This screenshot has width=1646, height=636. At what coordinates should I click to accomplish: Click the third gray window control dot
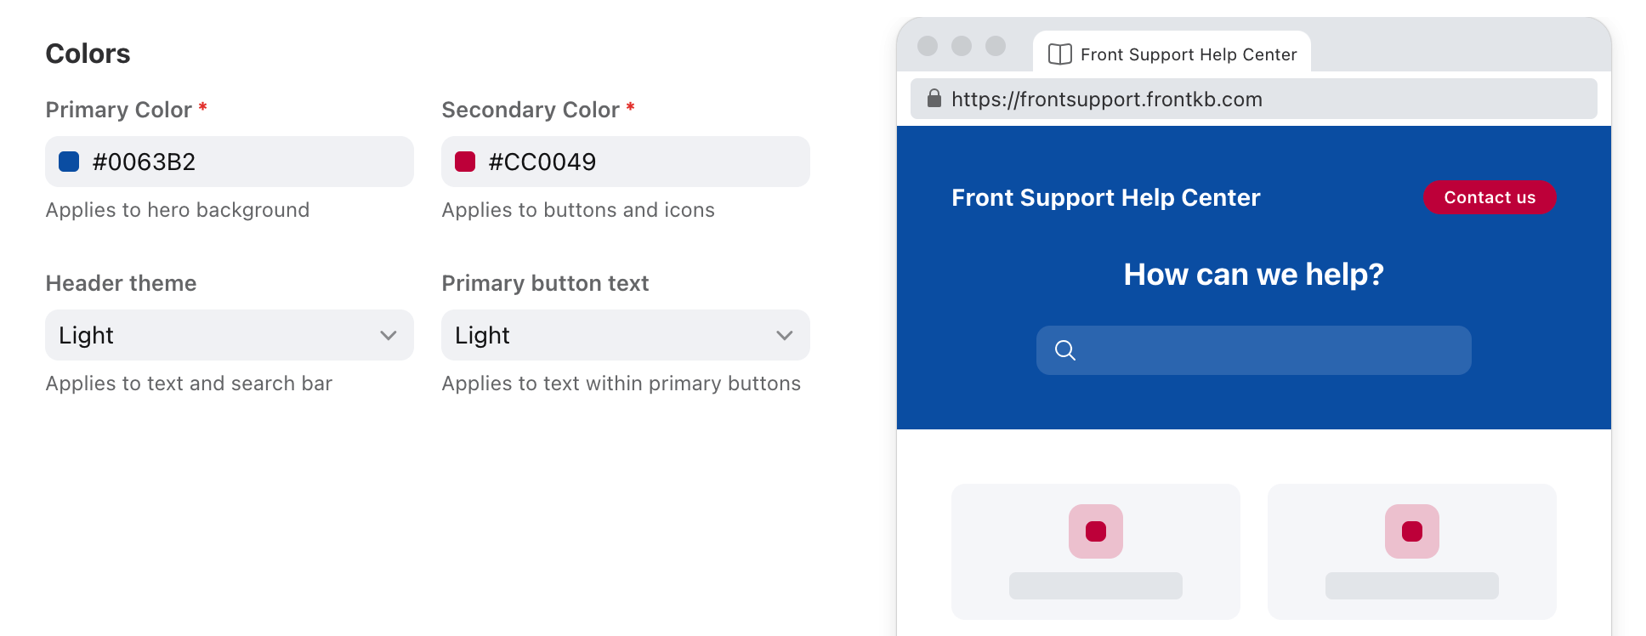click(x=996, y=46)
